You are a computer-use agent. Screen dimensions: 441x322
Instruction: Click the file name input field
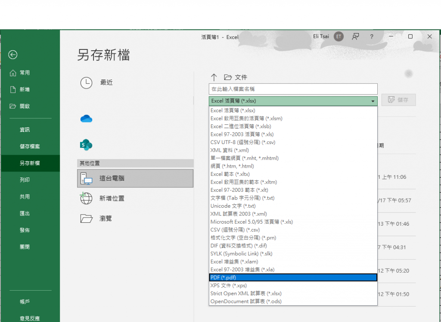pos(293,89)
